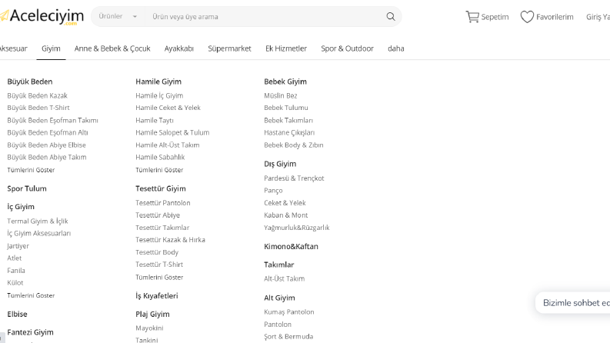
Task: Open the Spor & Outdoor menu
Action: 347,48
